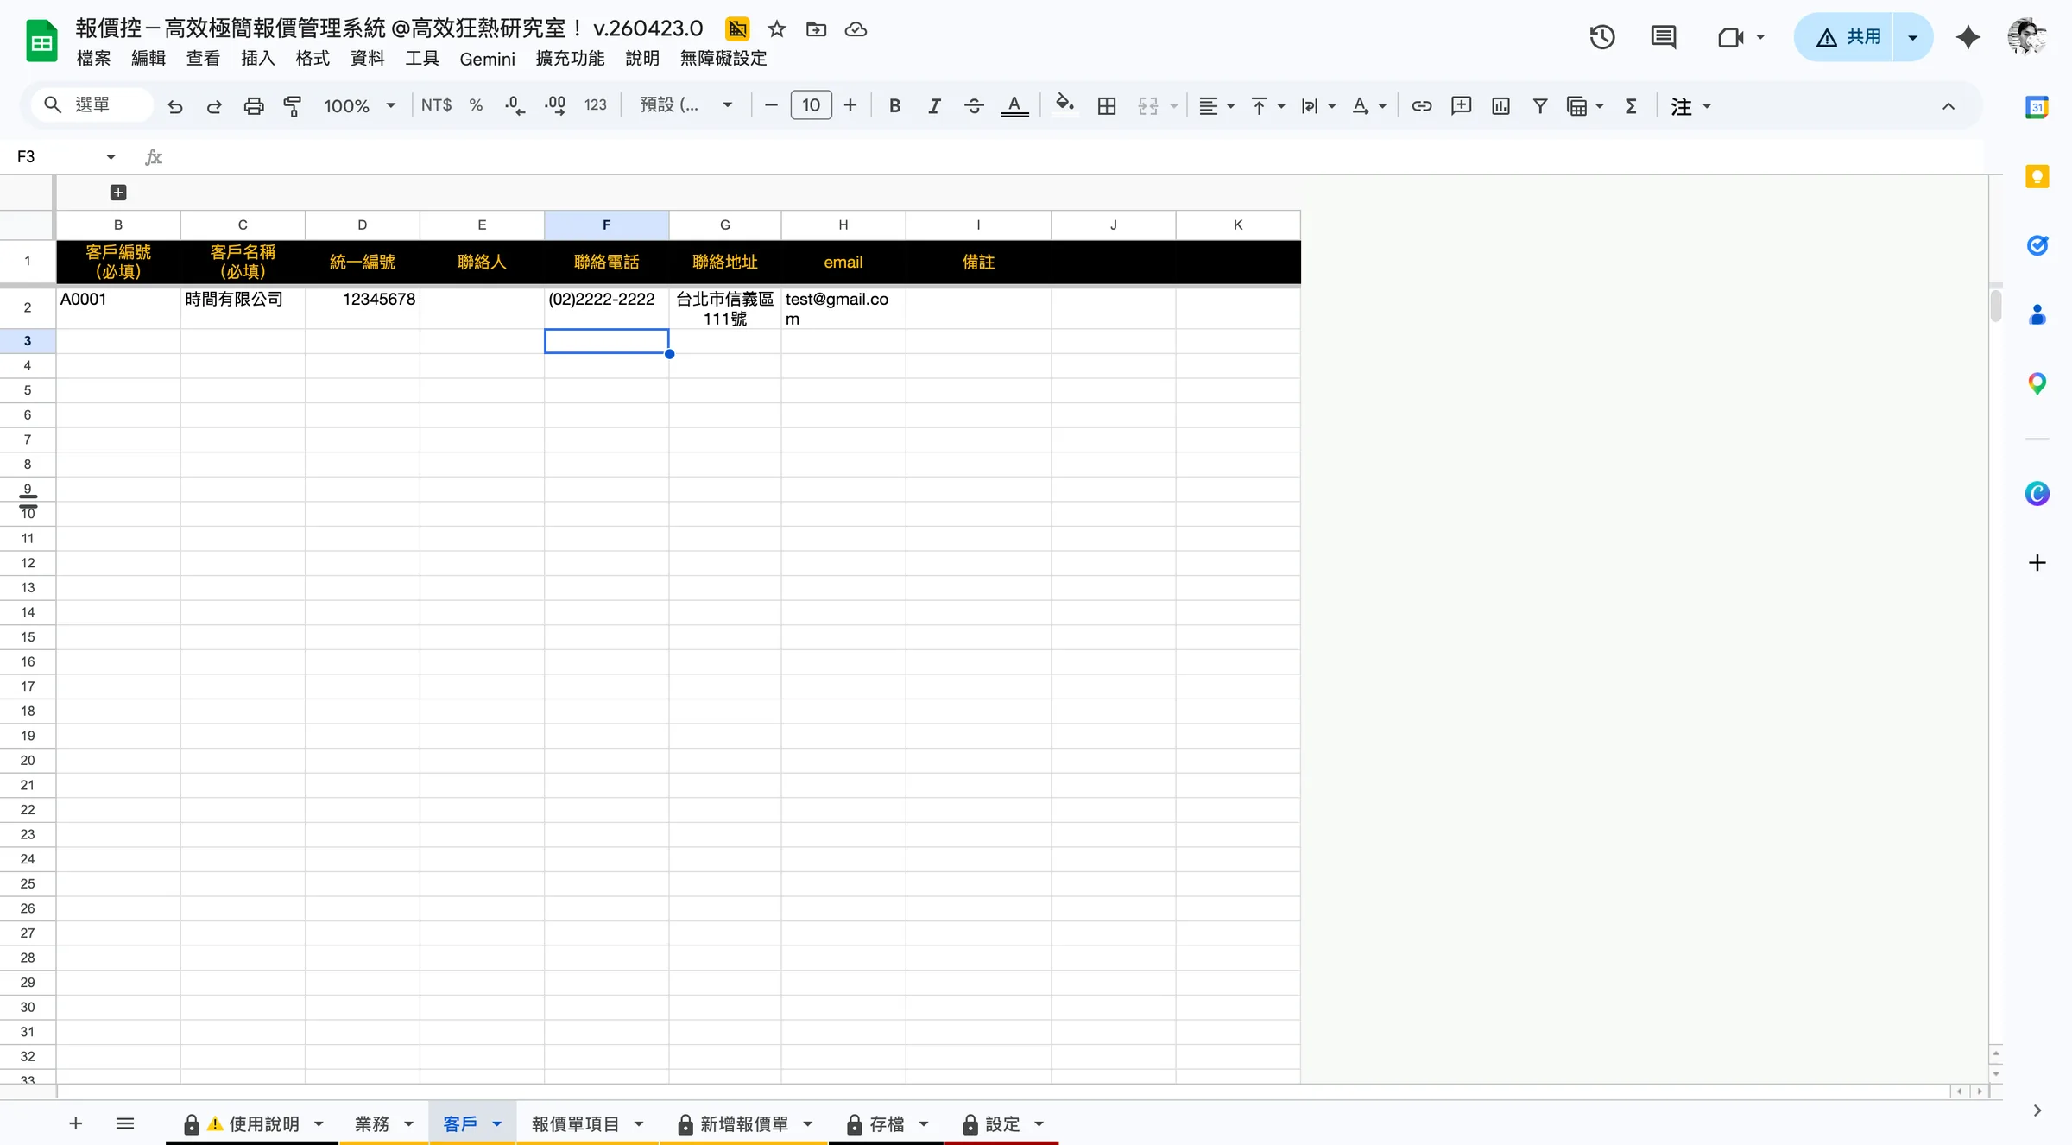The width and height of the screenshot is (2072, 1145).
Task: Apply percent number format
Action: (476, 105)
